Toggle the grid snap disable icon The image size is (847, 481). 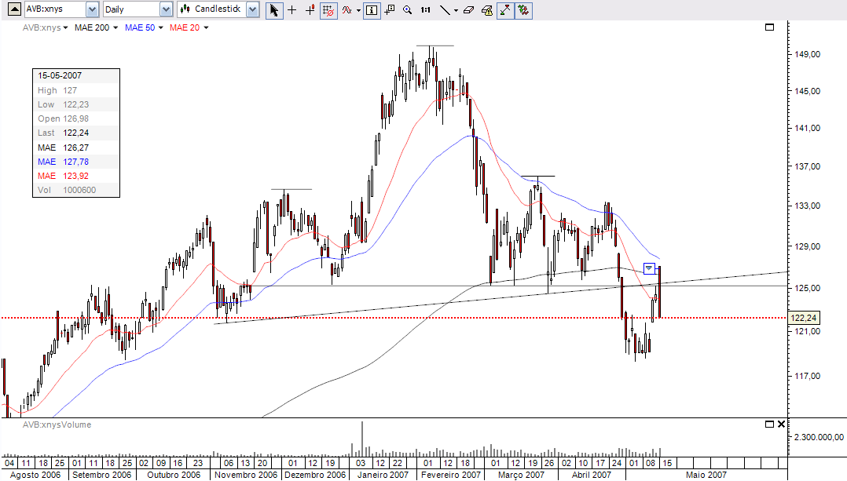pyautogui.click(x=328, y=9)
